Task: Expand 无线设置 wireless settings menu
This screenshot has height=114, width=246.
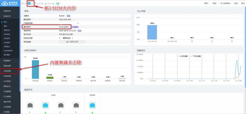Action: point(7,71)
